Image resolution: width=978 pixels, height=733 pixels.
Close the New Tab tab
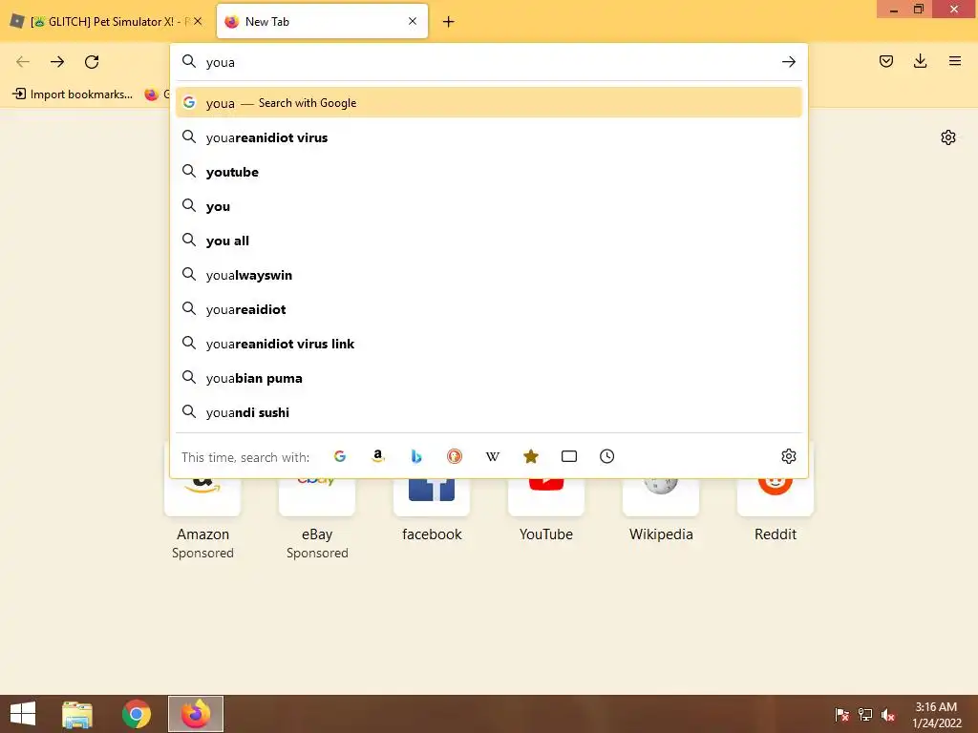pos(413,21)
